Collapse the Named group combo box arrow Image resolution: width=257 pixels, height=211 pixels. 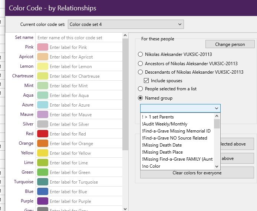217,108
